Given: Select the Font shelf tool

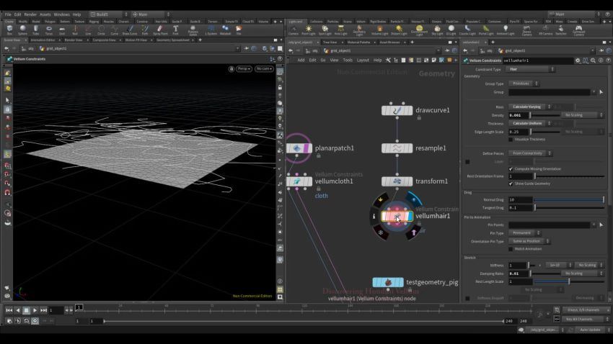Looking at the screenshot, I should coord(175,30).
